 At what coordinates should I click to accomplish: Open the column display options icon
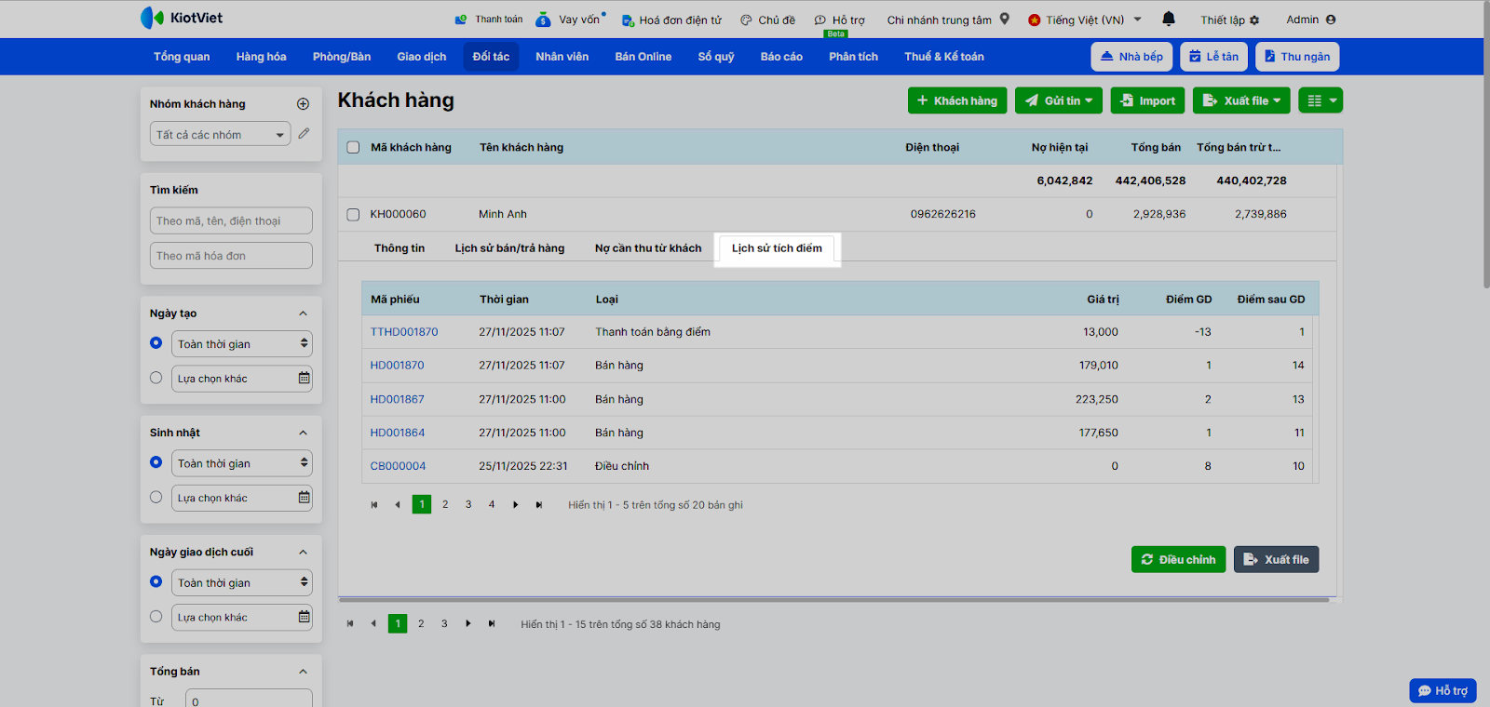pos(1321,100)
